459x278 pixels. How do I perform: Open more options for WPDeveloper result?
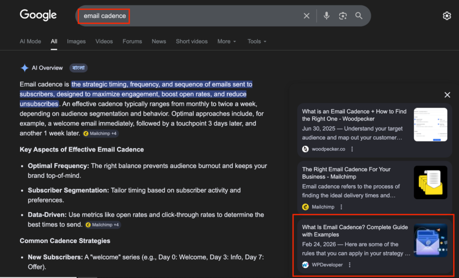point(350,265)
